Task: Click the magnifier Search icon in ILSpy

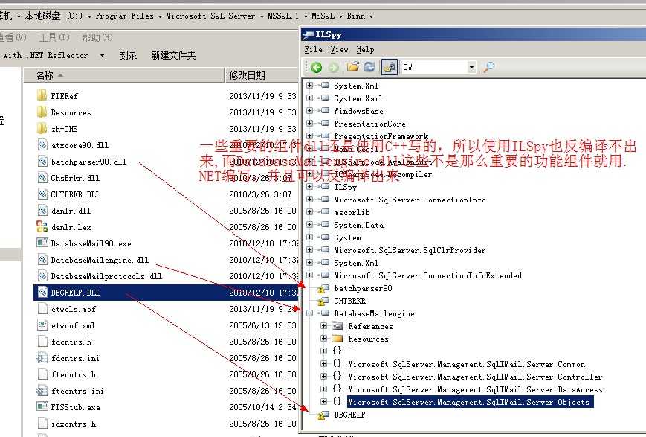Action: click(488, 66)
